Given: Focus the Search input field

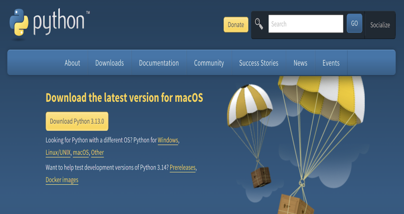Looking at the screenshot, I should (305, 23).
